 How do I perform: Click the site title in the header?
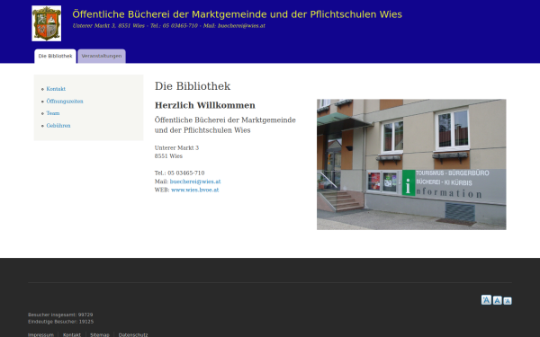pos(237,14)
